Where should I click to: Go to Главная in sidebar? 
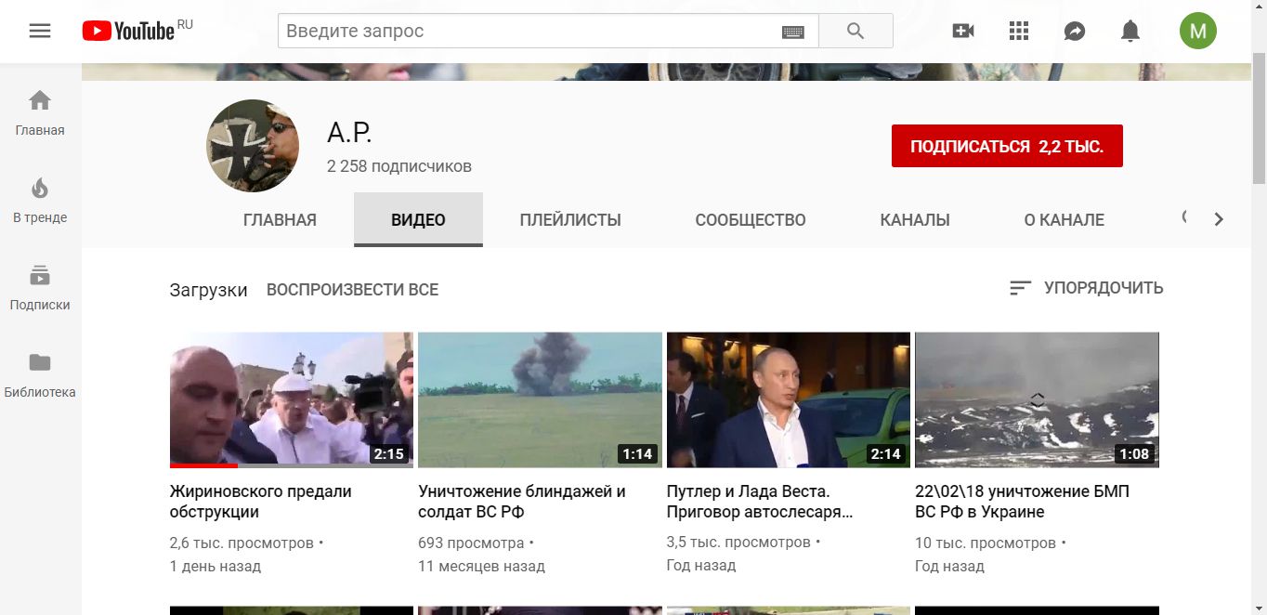[x=40, y=113]
